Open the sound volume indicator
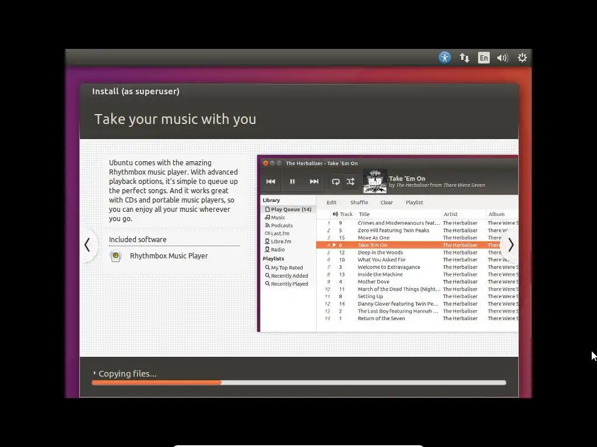 (x=503, y=58)
